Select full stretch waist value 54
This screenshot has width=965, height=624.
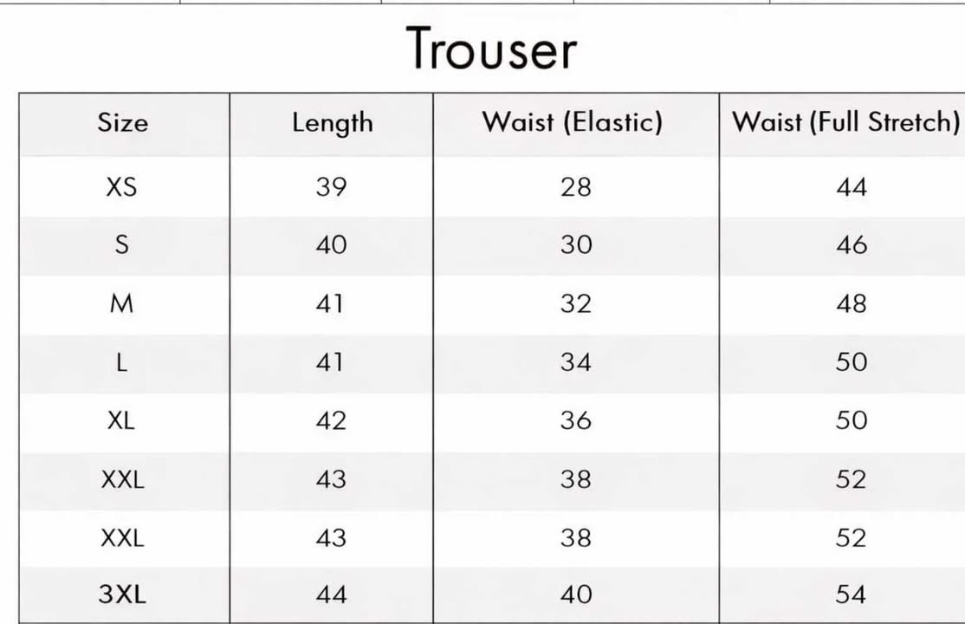point(851,595)
